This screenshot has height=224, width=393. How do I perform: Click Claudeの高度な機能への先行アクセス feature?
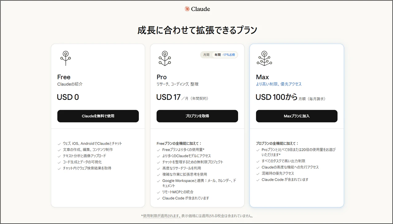[290, 167]
